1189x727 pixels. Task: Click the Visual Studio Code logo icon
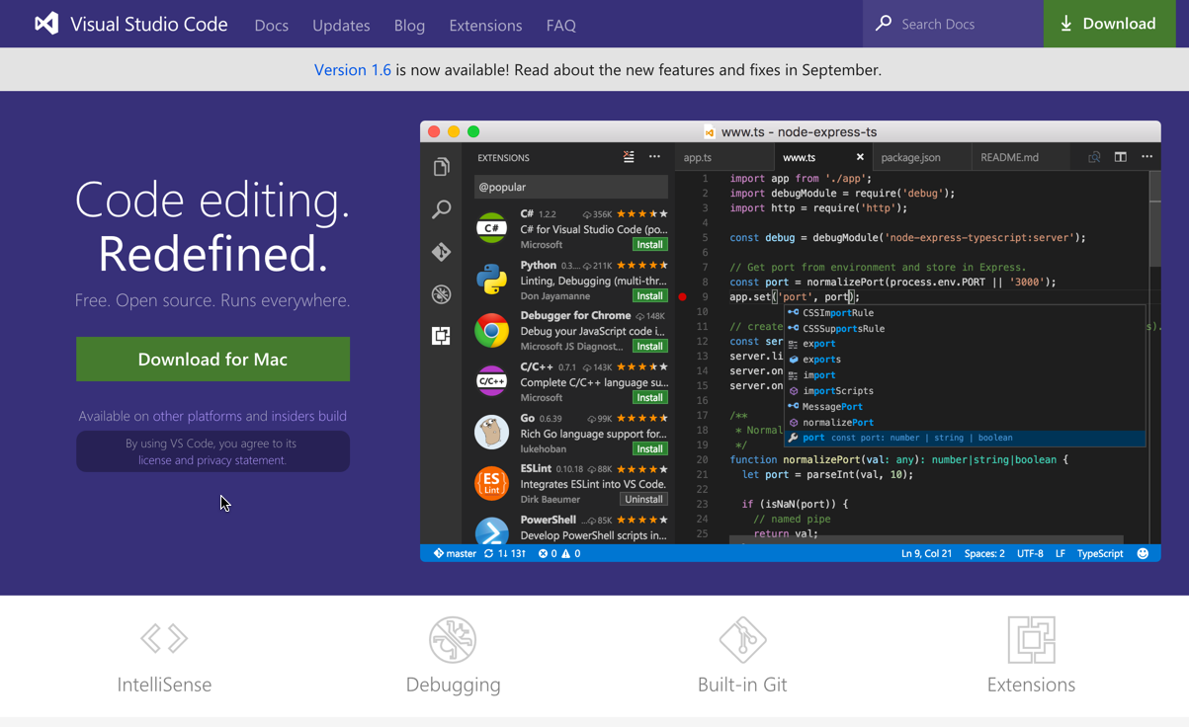click(x=46, y=24)
